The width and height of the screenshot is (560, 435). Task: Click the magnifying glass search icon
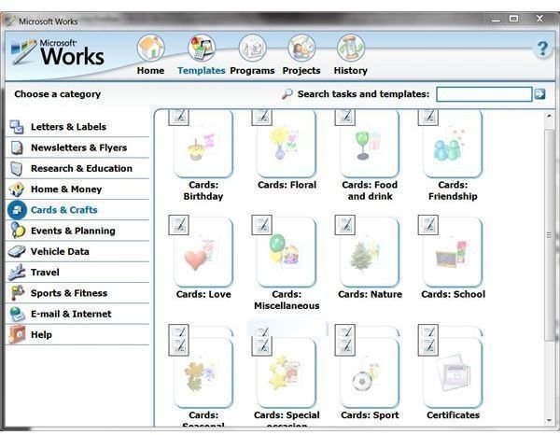coord(287,94)
